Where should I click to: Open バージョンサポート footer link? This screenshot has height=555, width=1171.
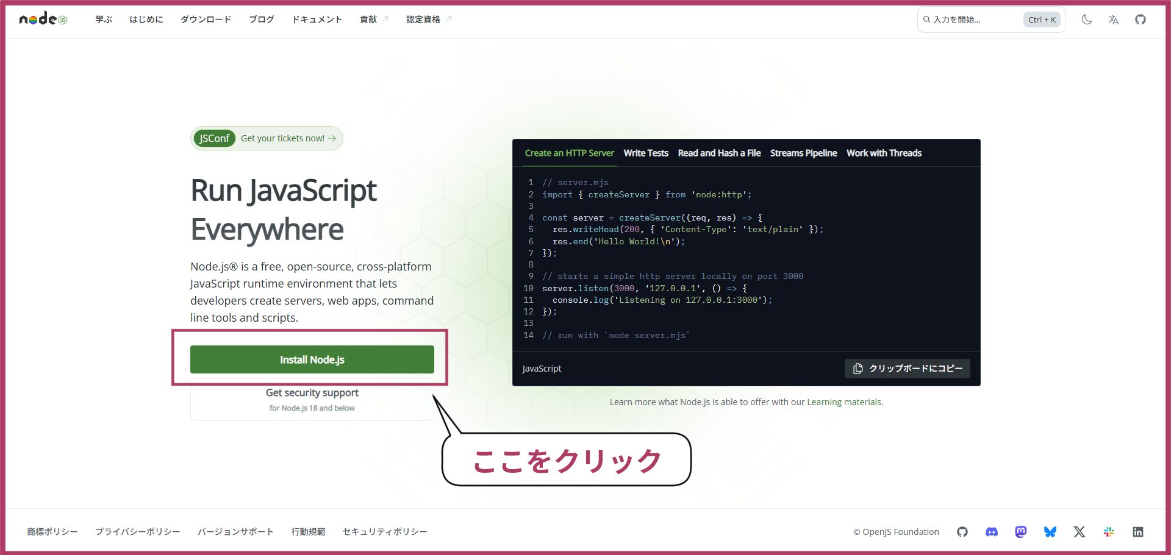coord(235,532)
